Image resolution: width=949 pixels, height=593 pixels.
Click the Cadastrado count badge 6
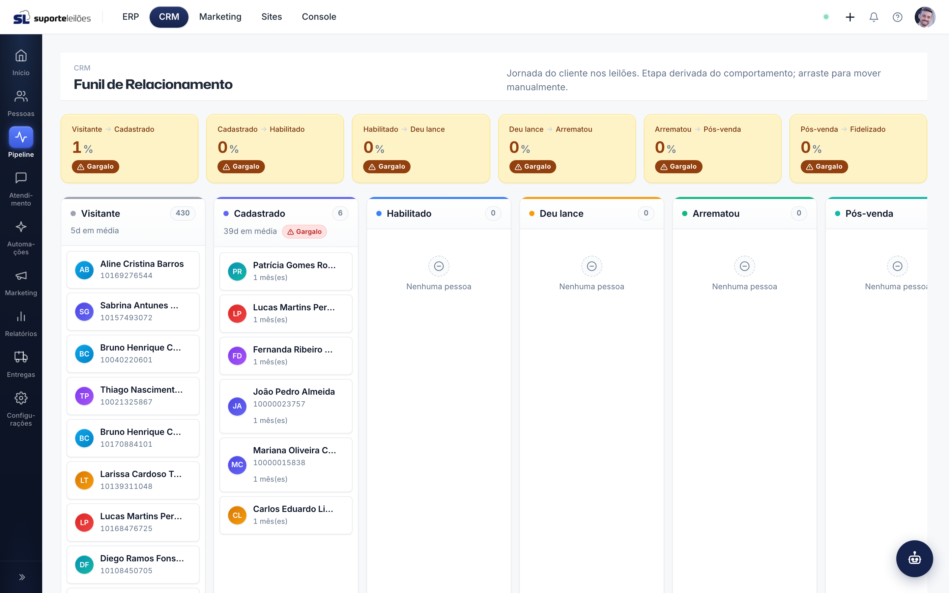340,213
